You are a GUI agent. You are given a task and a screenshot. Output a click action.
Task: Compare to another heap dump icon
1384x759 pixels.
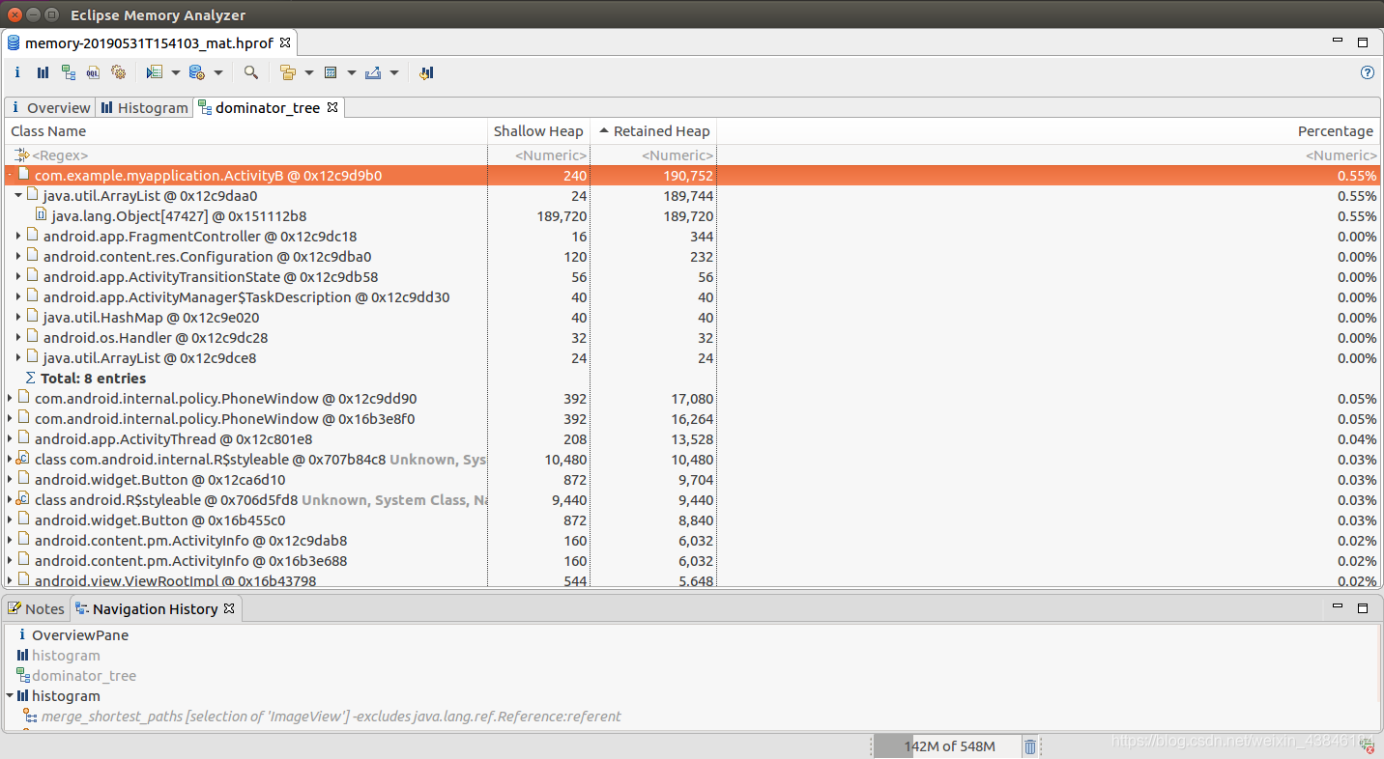(426, 72)
